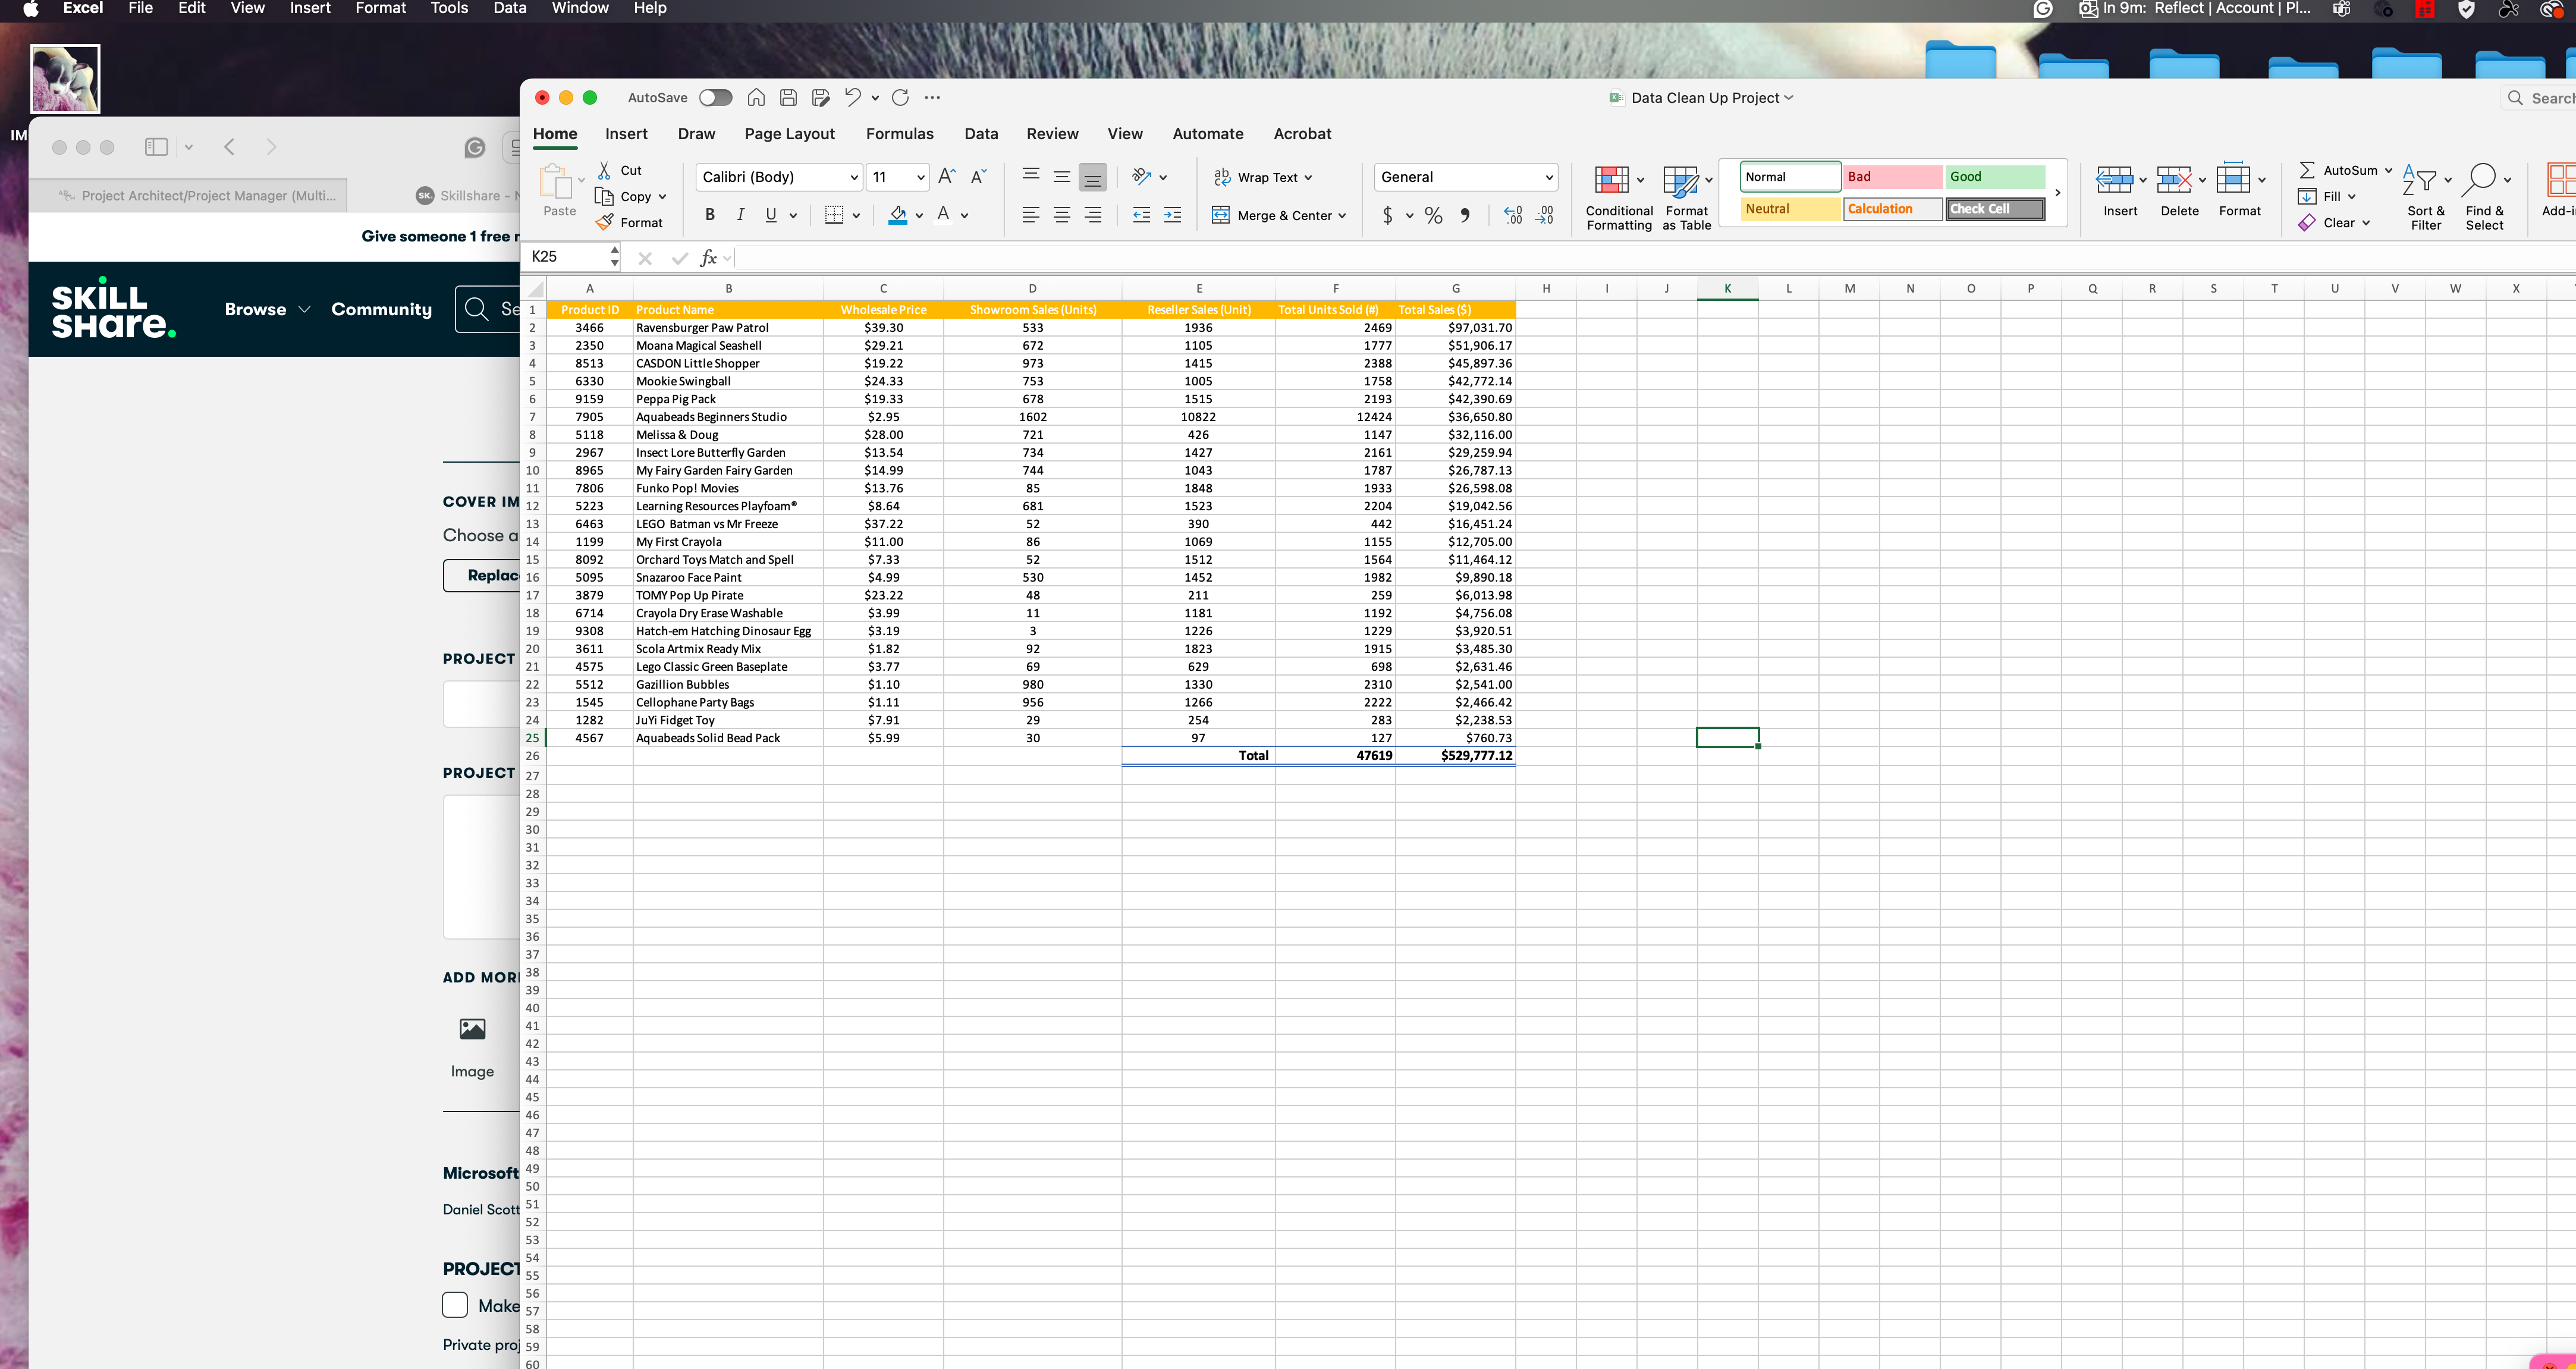Expand the cell styles gallery arrow
Viewport: 2576px width, 1369px height.
[2057, 193]
